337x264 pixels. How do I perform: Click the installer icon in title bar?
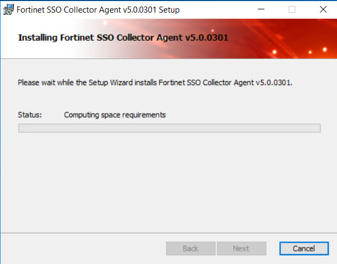(x=8, y=9)
